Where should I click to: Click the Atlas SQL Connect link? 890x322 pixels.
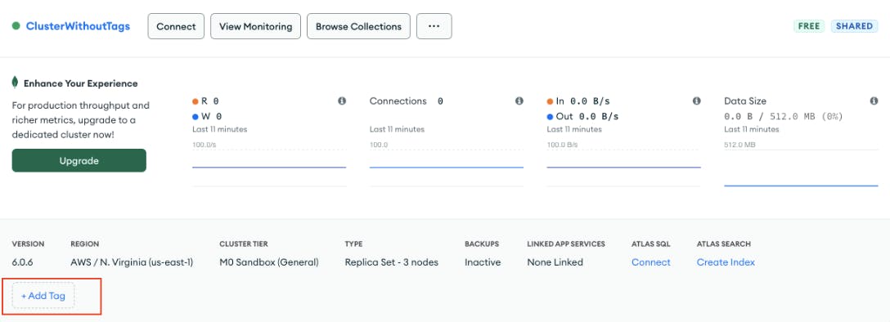pos(651,262)
